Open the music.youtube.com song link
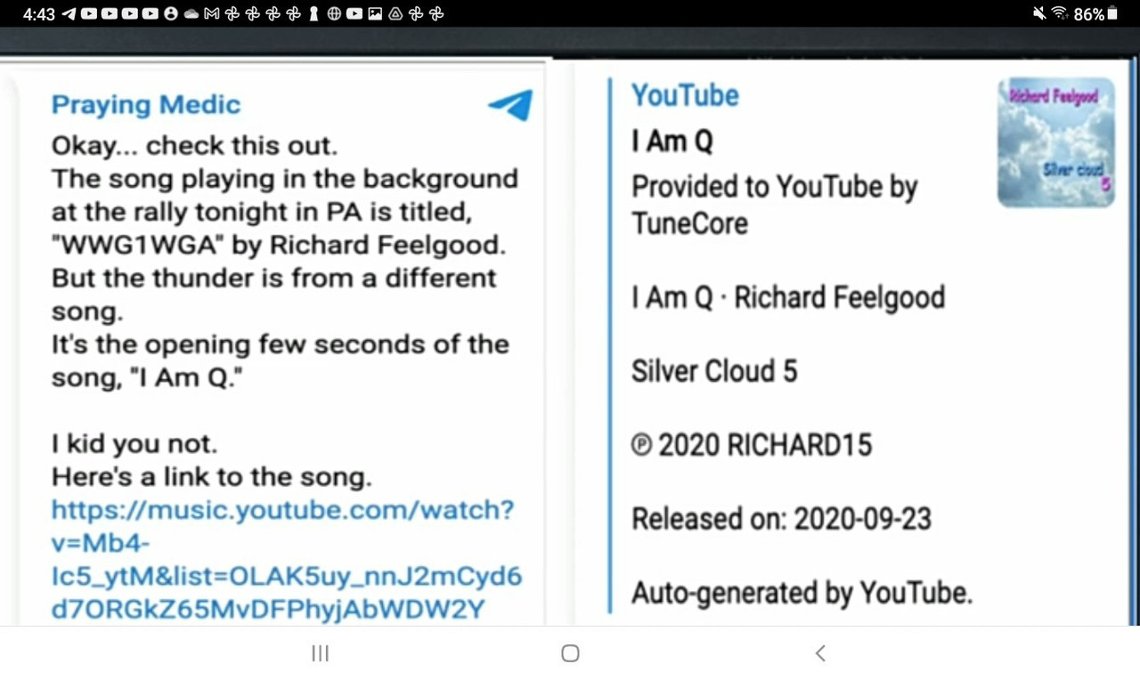The width and height of the screenshot is (1140, 680). tap(286, 559)
